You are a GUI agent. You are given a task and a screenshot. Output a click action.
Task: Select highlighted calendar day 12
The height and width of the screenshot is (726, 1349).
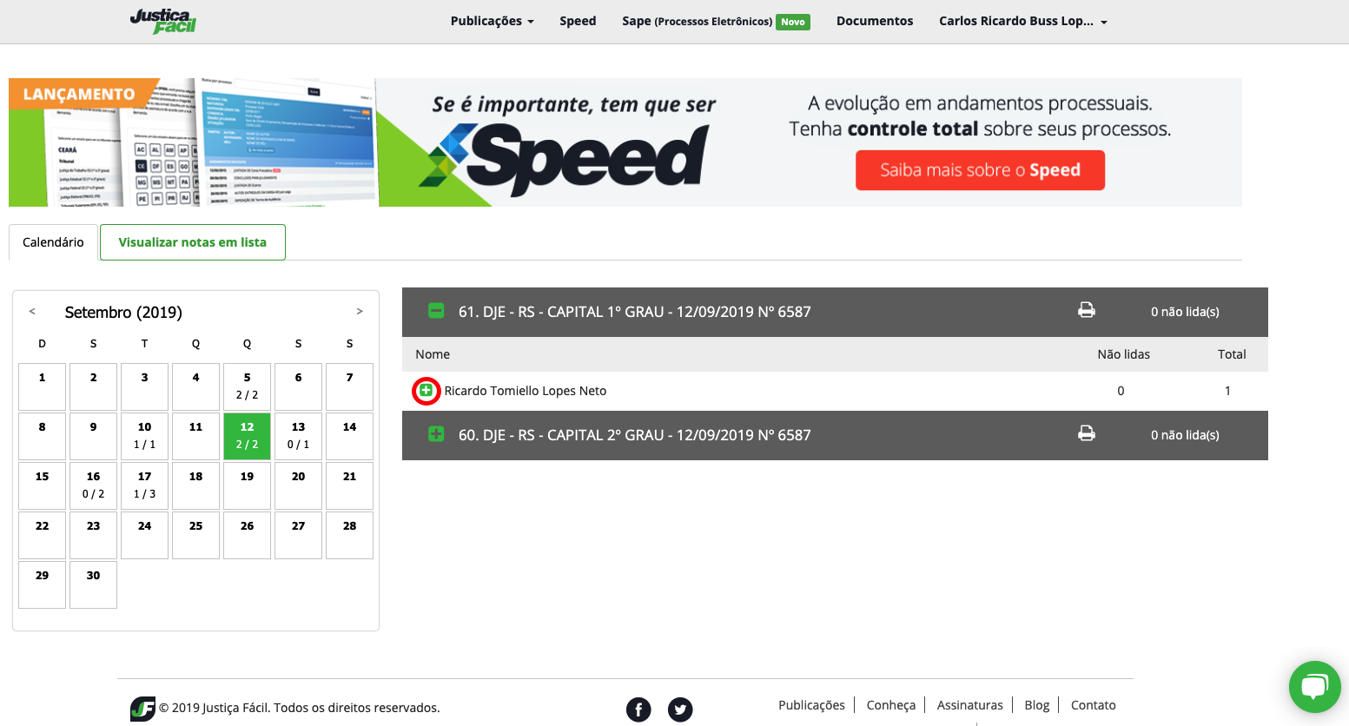[x=247, y=436]
